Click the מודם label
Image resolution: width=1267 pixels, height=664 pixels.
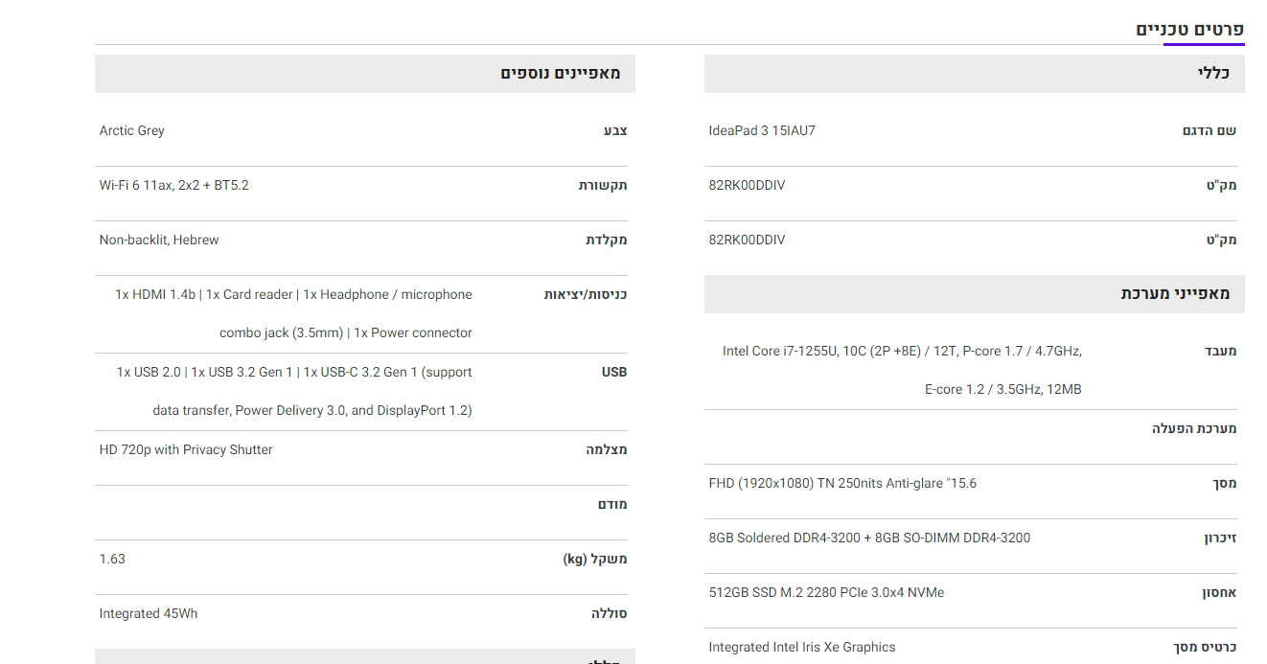(x=612, y=504)
